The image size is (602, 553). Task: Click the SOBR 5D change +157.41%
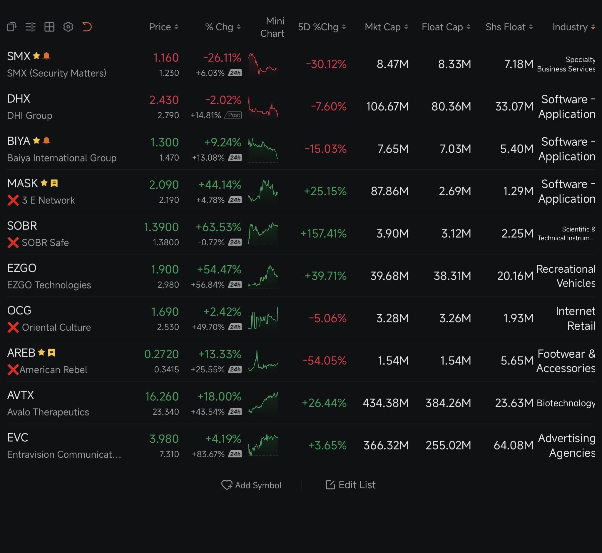click(x=324, y=234)
